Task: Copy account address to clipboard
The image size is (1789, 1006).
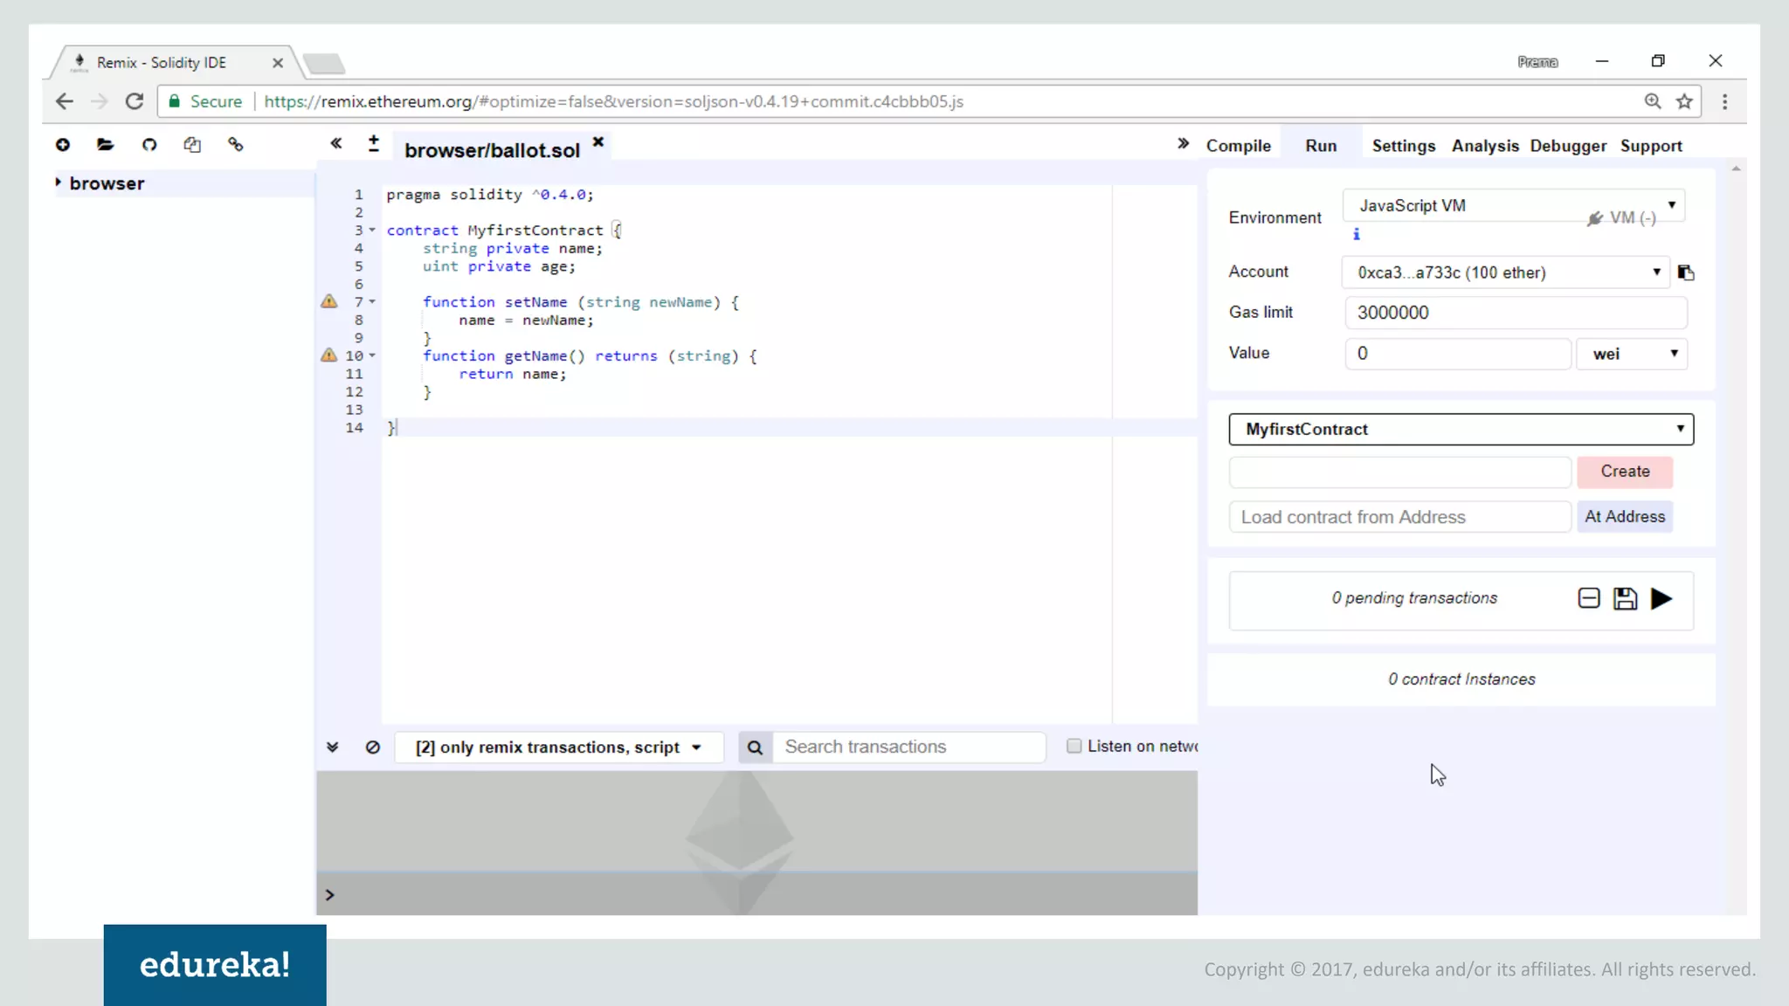Action: [x=1686, y=273]
